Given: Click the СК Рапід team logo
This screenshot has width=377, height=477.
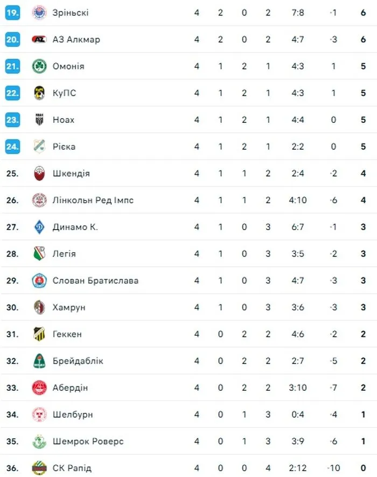Looking at the screenshot, I should pos(39,468).
